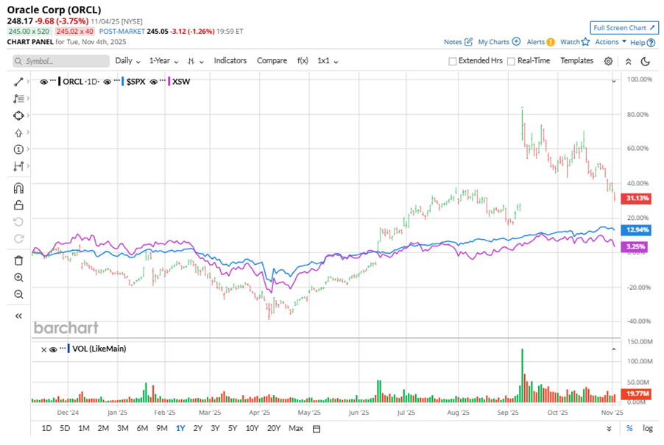This screenshot has width=664, height=445.
Task: Open the Alerts link
Action: pyautogui.click(x=536, y=41)
